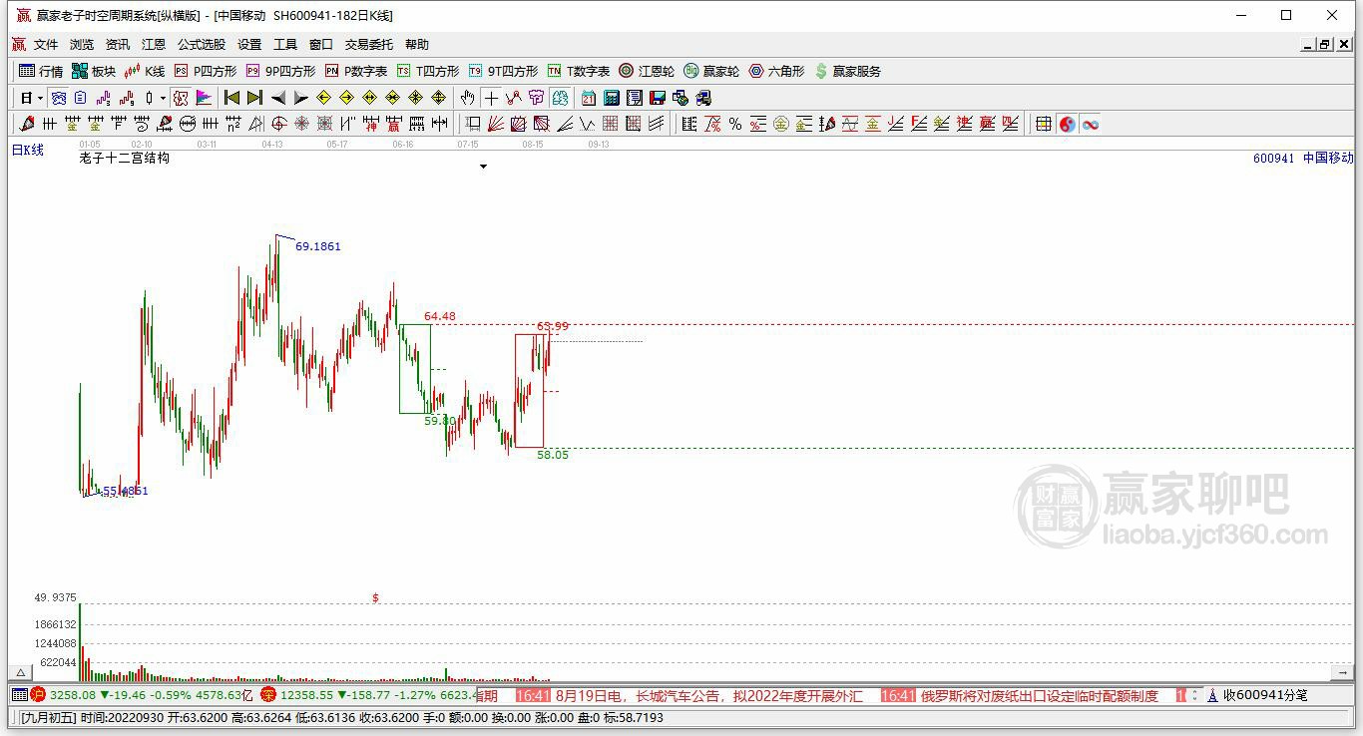Jump to the last bar with skip-end icon
Viewport: 1363px width, 736px height.
[254, 98]
